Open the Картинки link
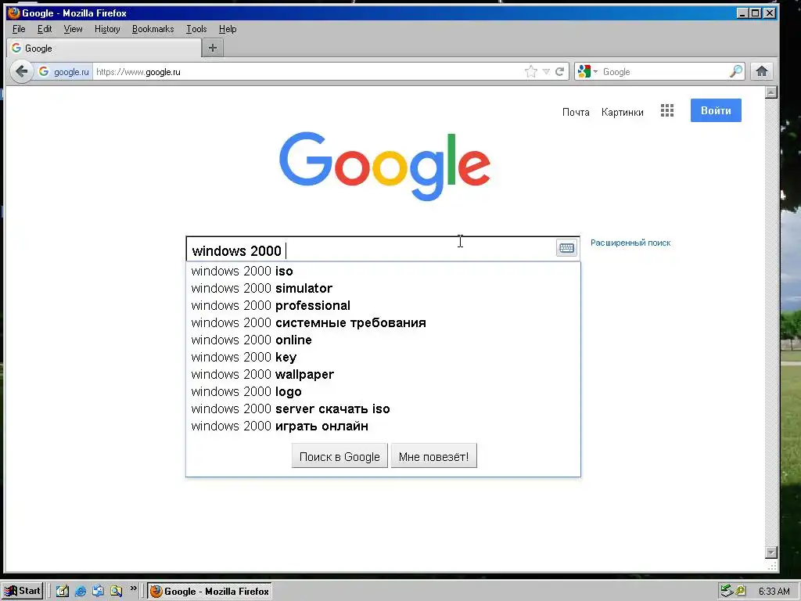Image resolution: width=801 pixels, height=601 pixels. tap(622, 113)
